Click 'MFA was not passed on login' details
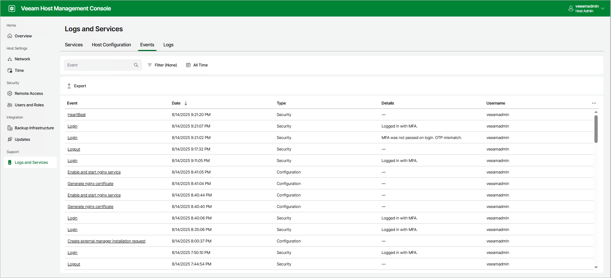This screenshot has width=611, height=278. (x=422, y=138)
